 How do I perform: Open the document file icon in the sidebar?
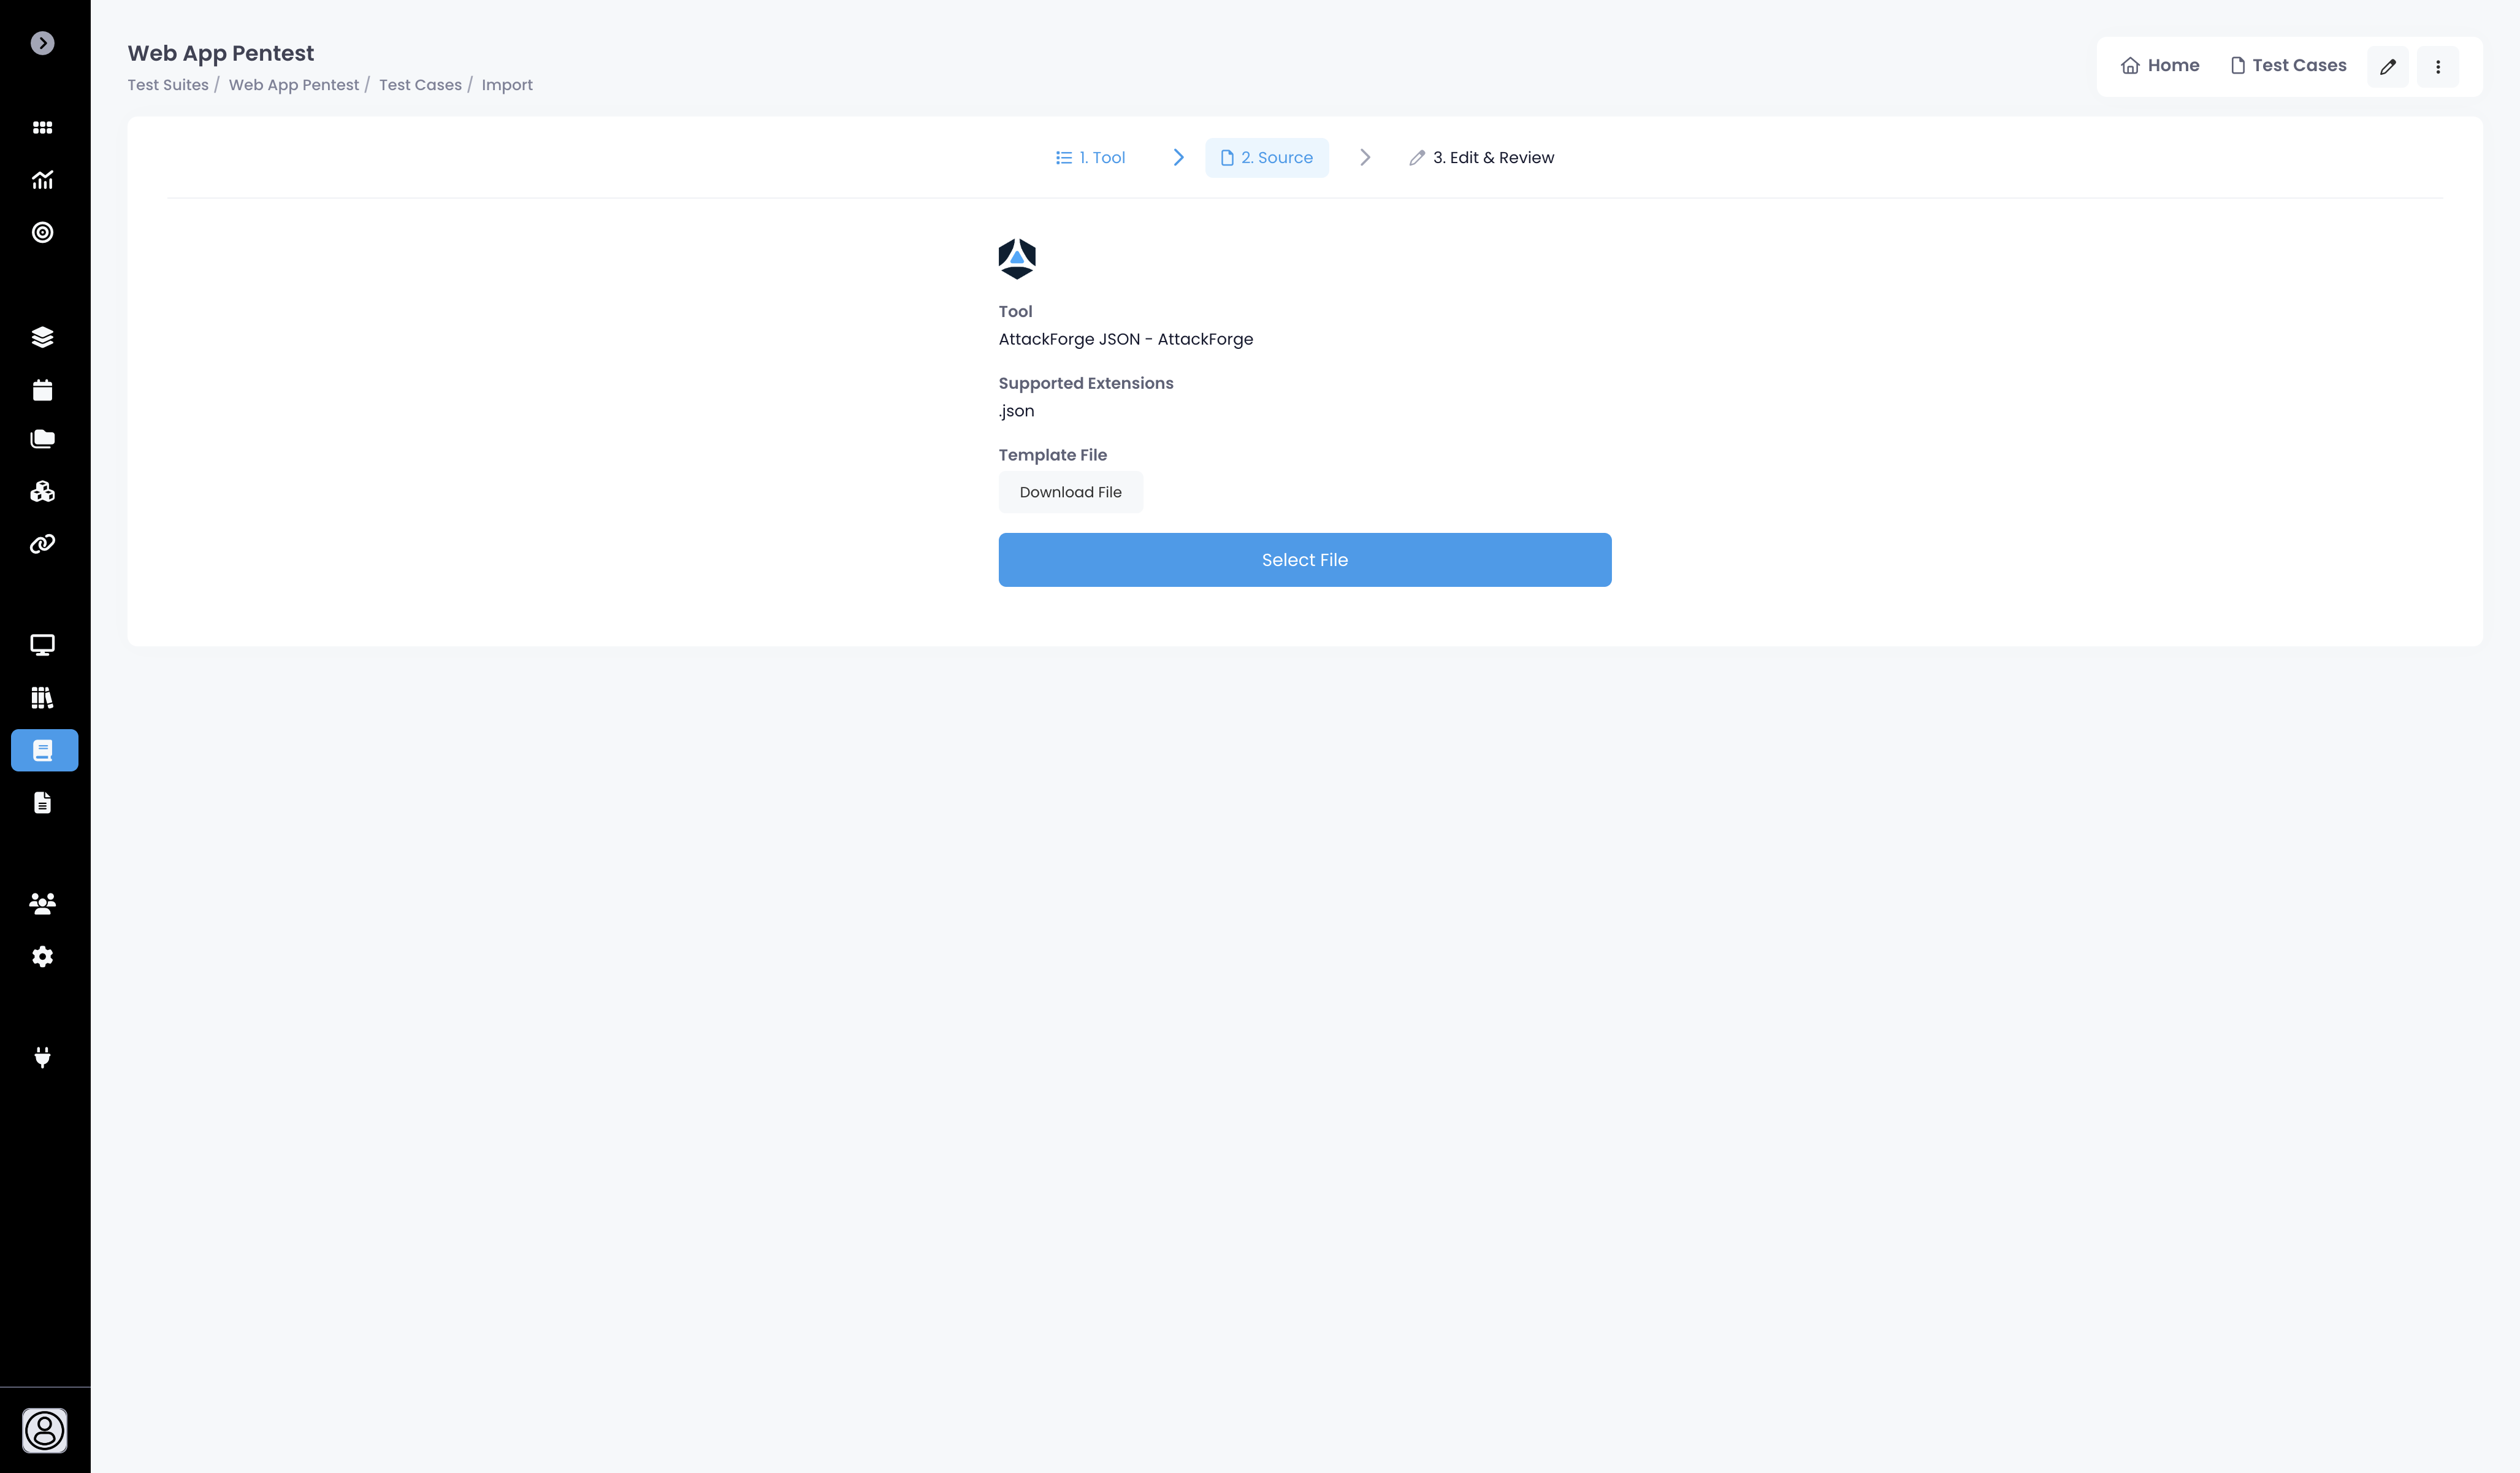[42, 803]
